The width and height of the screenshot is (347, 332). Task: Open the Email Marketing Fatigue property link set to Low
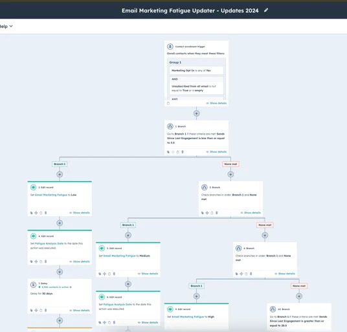pyautogui.click(x=51, y=195)
